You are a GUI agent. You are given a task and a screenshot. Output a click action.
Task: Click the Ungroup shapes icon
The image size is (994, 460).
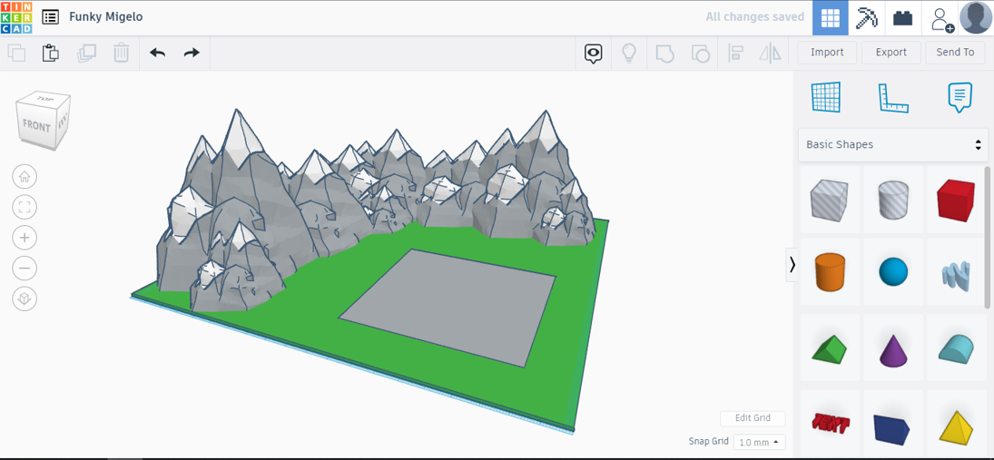tap(700, 54)
